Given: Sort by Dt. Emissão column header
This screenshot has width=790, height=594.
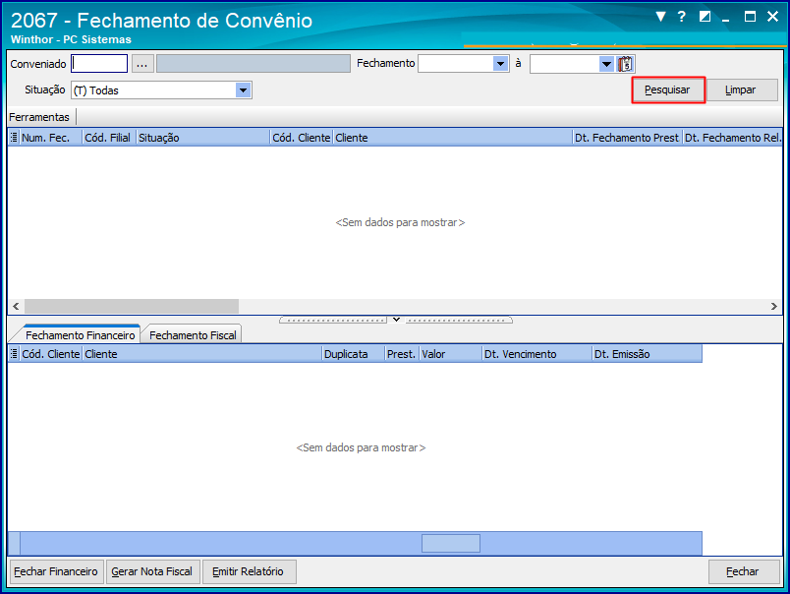Looking at the screenshot, I should 647,353.
